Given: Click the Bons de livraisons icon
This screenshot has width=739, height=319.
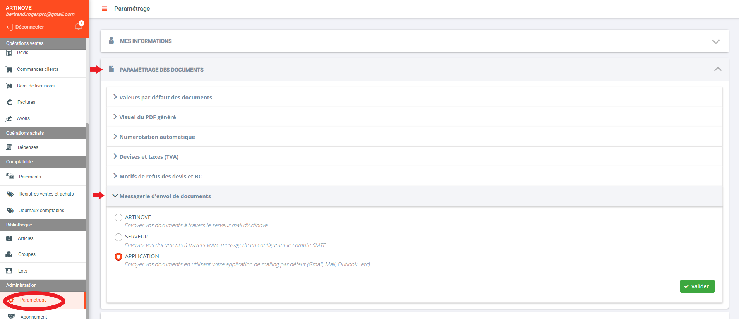Looking at the screenshot, I should [9, 86].
